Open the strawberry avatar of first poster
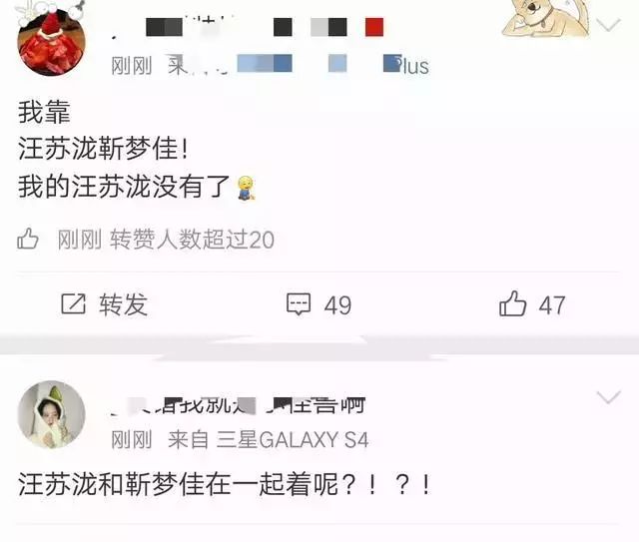This screenshot has width=639, height=542. (51, 42)
